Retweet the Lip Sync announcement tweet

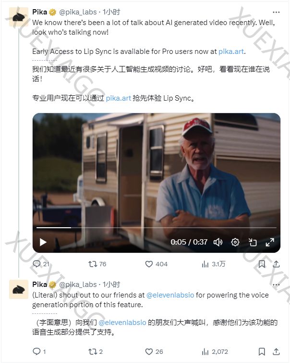93,264
